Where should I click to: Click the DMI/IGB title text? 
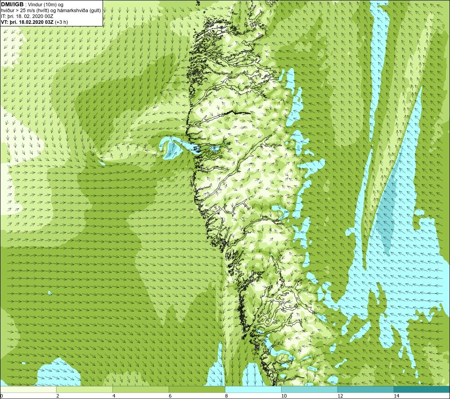pyautogui.click(x=12, y=4)
